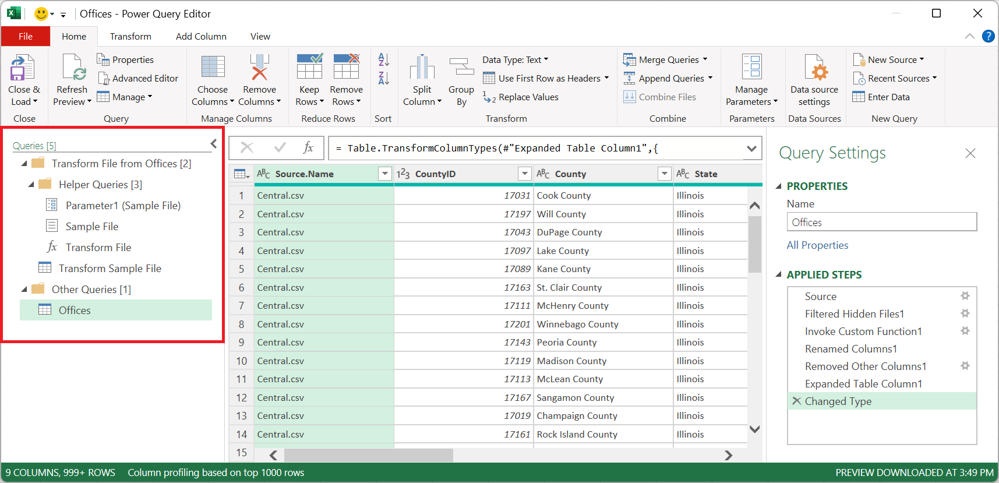
Task: Switch to the View tab
Action: pyautogui.click(x=260, y=36)
